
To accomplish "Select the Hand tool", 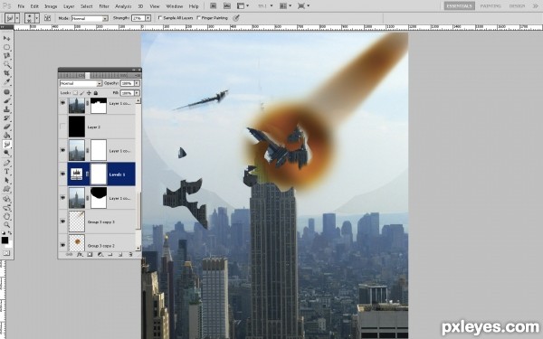I will 6,217.
